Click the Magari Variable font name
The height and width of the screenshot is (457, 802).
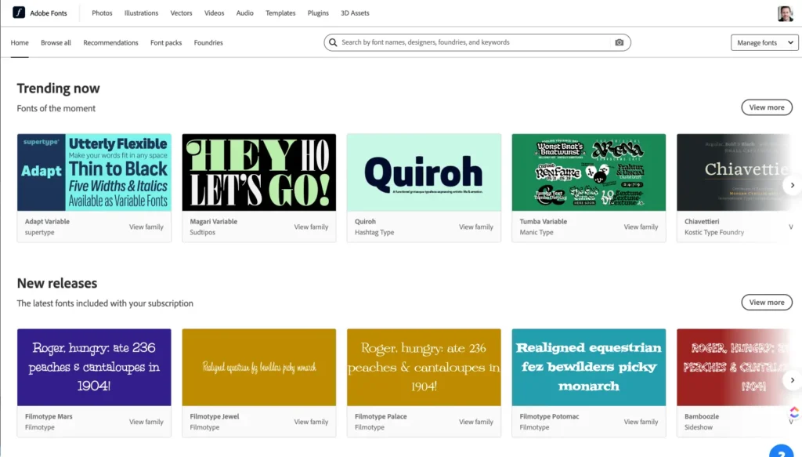pyautogui.click(x=213, y=222)
